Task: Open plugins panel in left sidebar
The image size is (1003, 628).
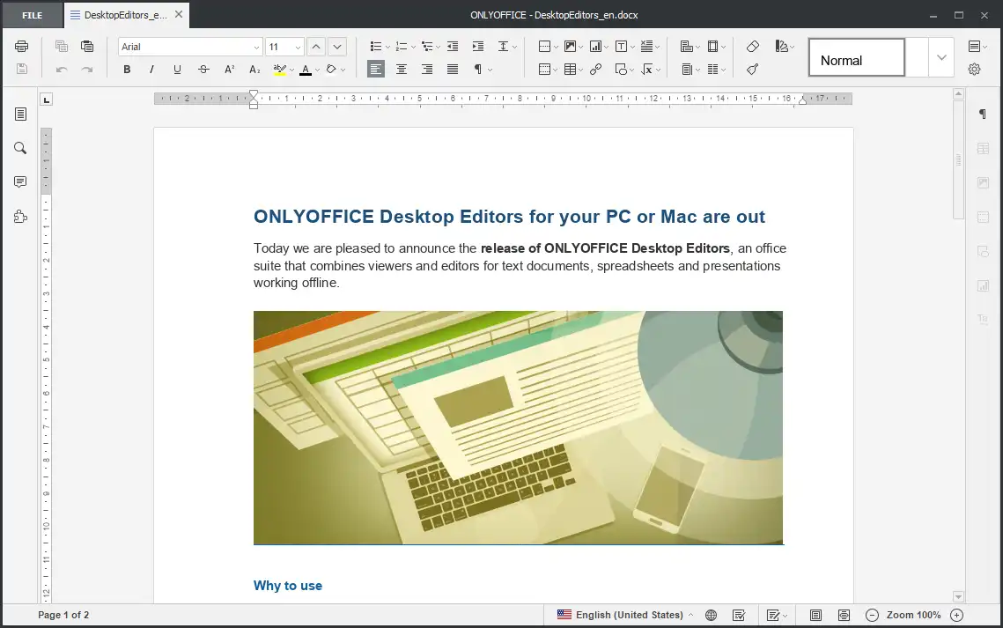Action: (x=20, y=217)
